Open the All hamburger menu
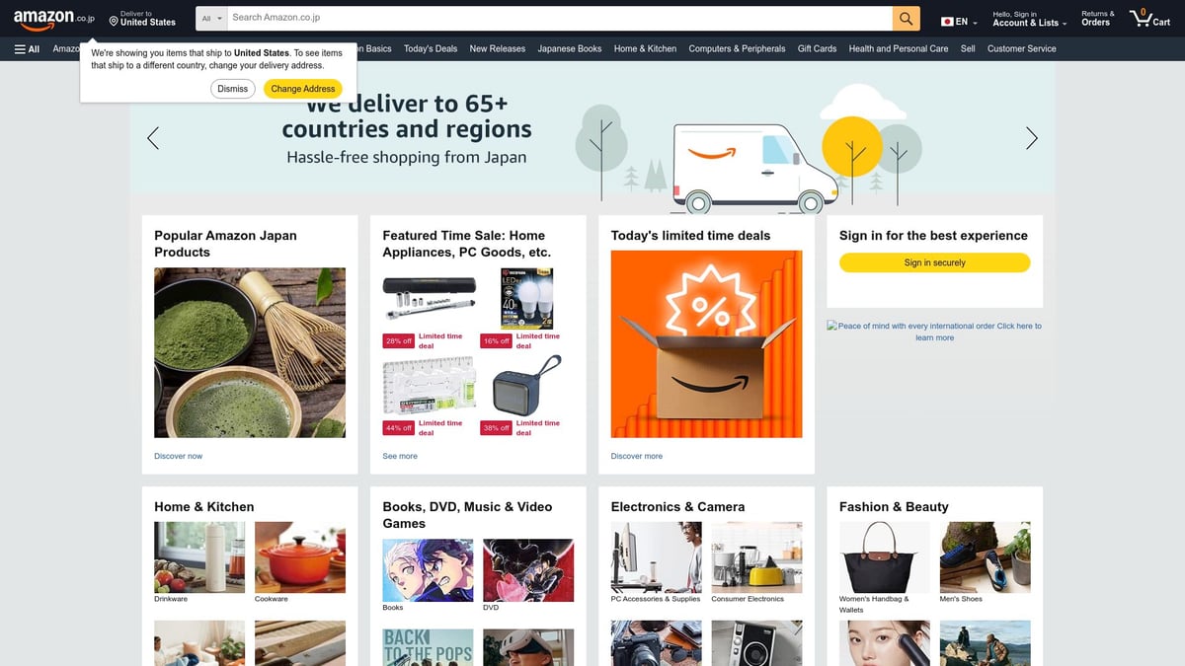Image resolution: width=1185 pixels, height=666 pixels. pyautogui.click(x=27, y=48)
